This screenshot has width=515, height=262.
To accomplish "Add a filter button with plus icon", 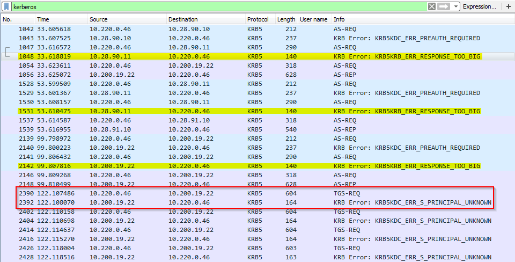I will coord(508,6).
